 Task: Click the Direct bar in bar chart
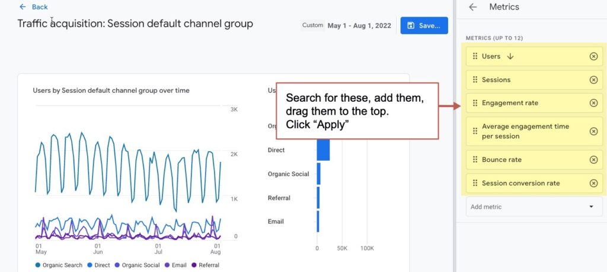tap(323, 150)
